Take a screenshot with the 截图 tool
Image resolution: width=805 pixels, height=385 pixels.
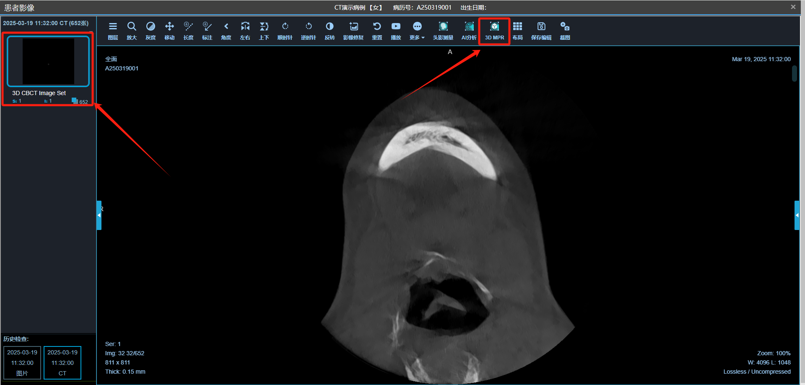click(565, 30)
